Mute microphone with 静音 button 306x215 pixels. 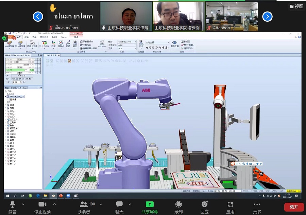tap(12, 208)
